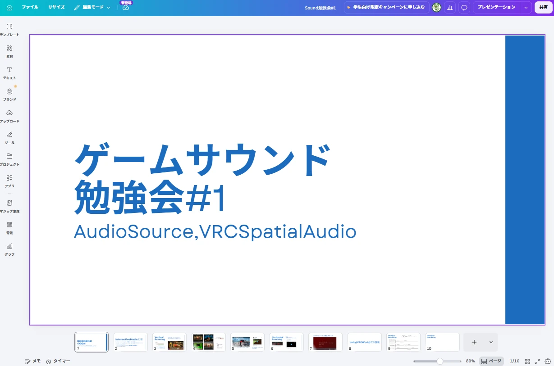This screenshot has width=554, height=366.
Task: Click the 学生向け限定キャンペーンに申し込む button
Action: coord(386,7)
